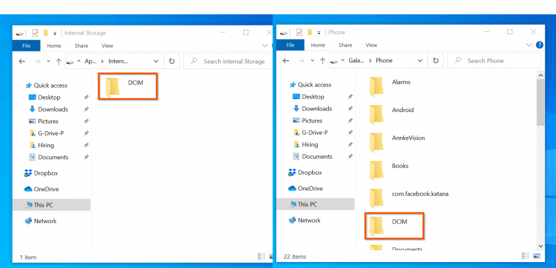Screen dimensions: 556x268
Task: Go up one level in Phone window
Action: pos(323,61)
